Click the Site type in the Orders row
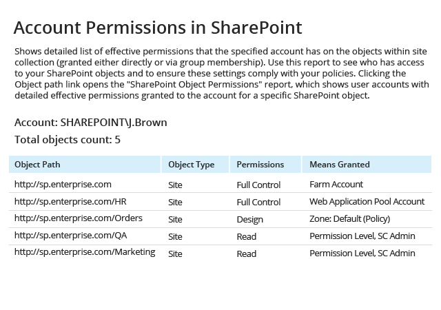The image size is (441, 310). (175, 220)
